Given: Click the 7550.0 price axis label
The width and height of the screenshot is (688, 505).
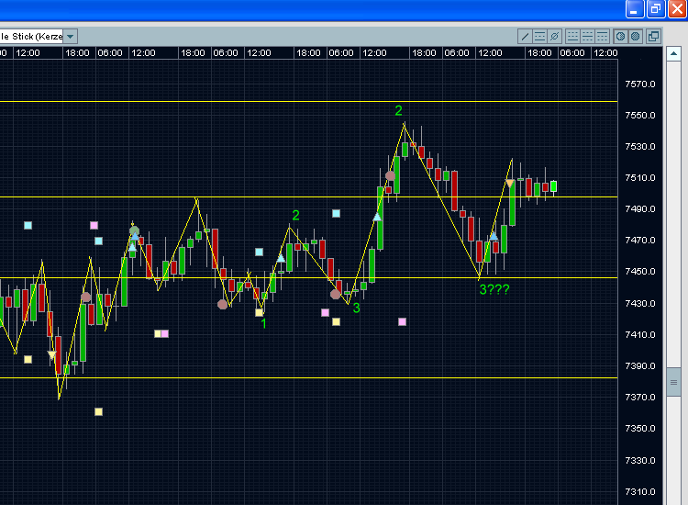Looking at the screenshot, I should [x=639, y=116].
